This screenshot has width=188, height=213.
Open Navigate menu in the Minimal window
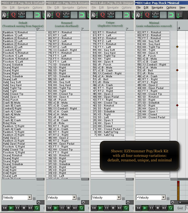tap(157, 7)
